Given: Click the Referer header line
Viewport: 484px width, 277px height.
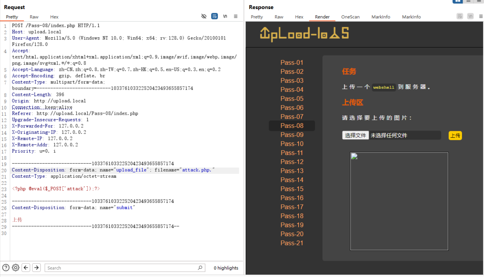Looking at the screenshot, I should click(x=75, y=113).
